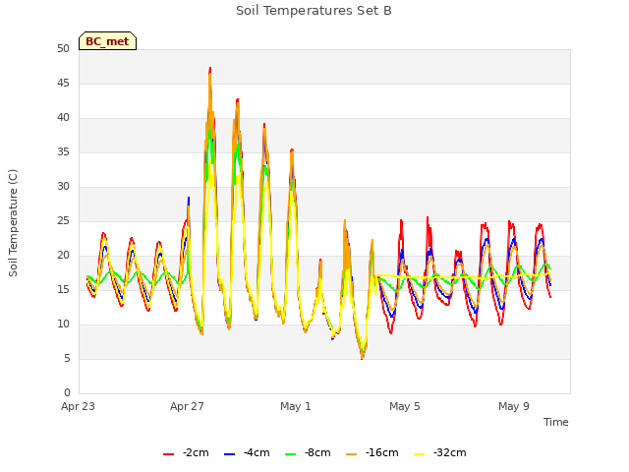Click the 35 value on y-axis
Screen dimensions: 629x472
[63, 152]
